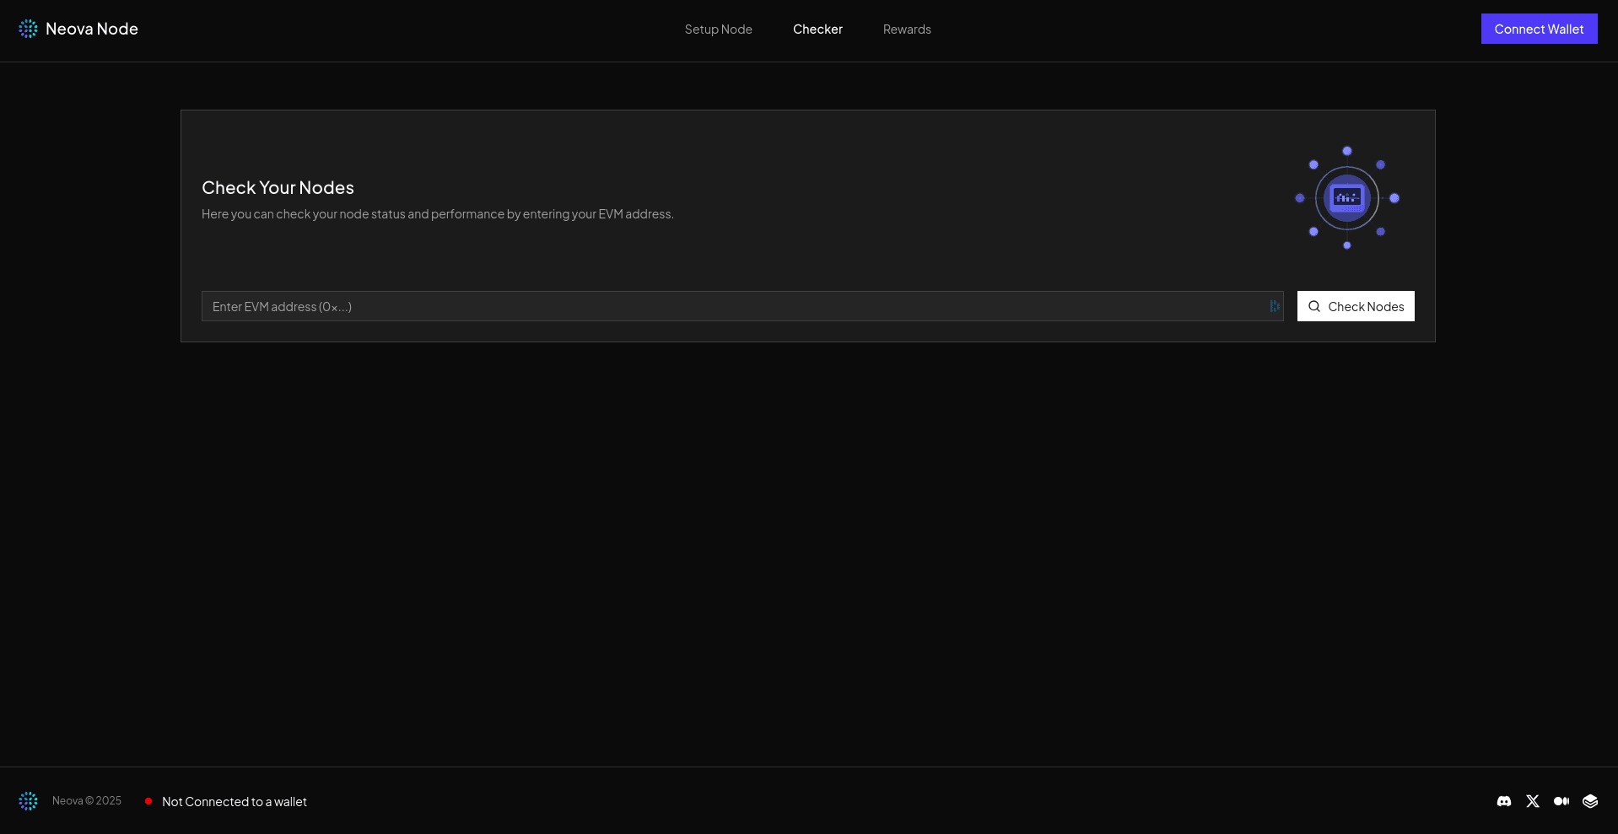This screenshot has height=834, width=1618.
Task: Click the node status description text
Action: 437,214
